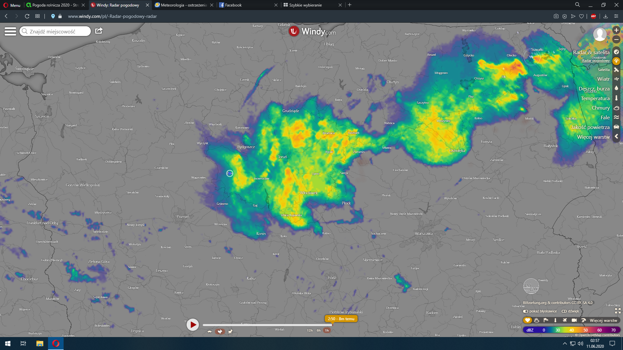Enable the 'dźwięk' sound toggle
This screenshot has width=623, height=350.
tap(564, 311)
